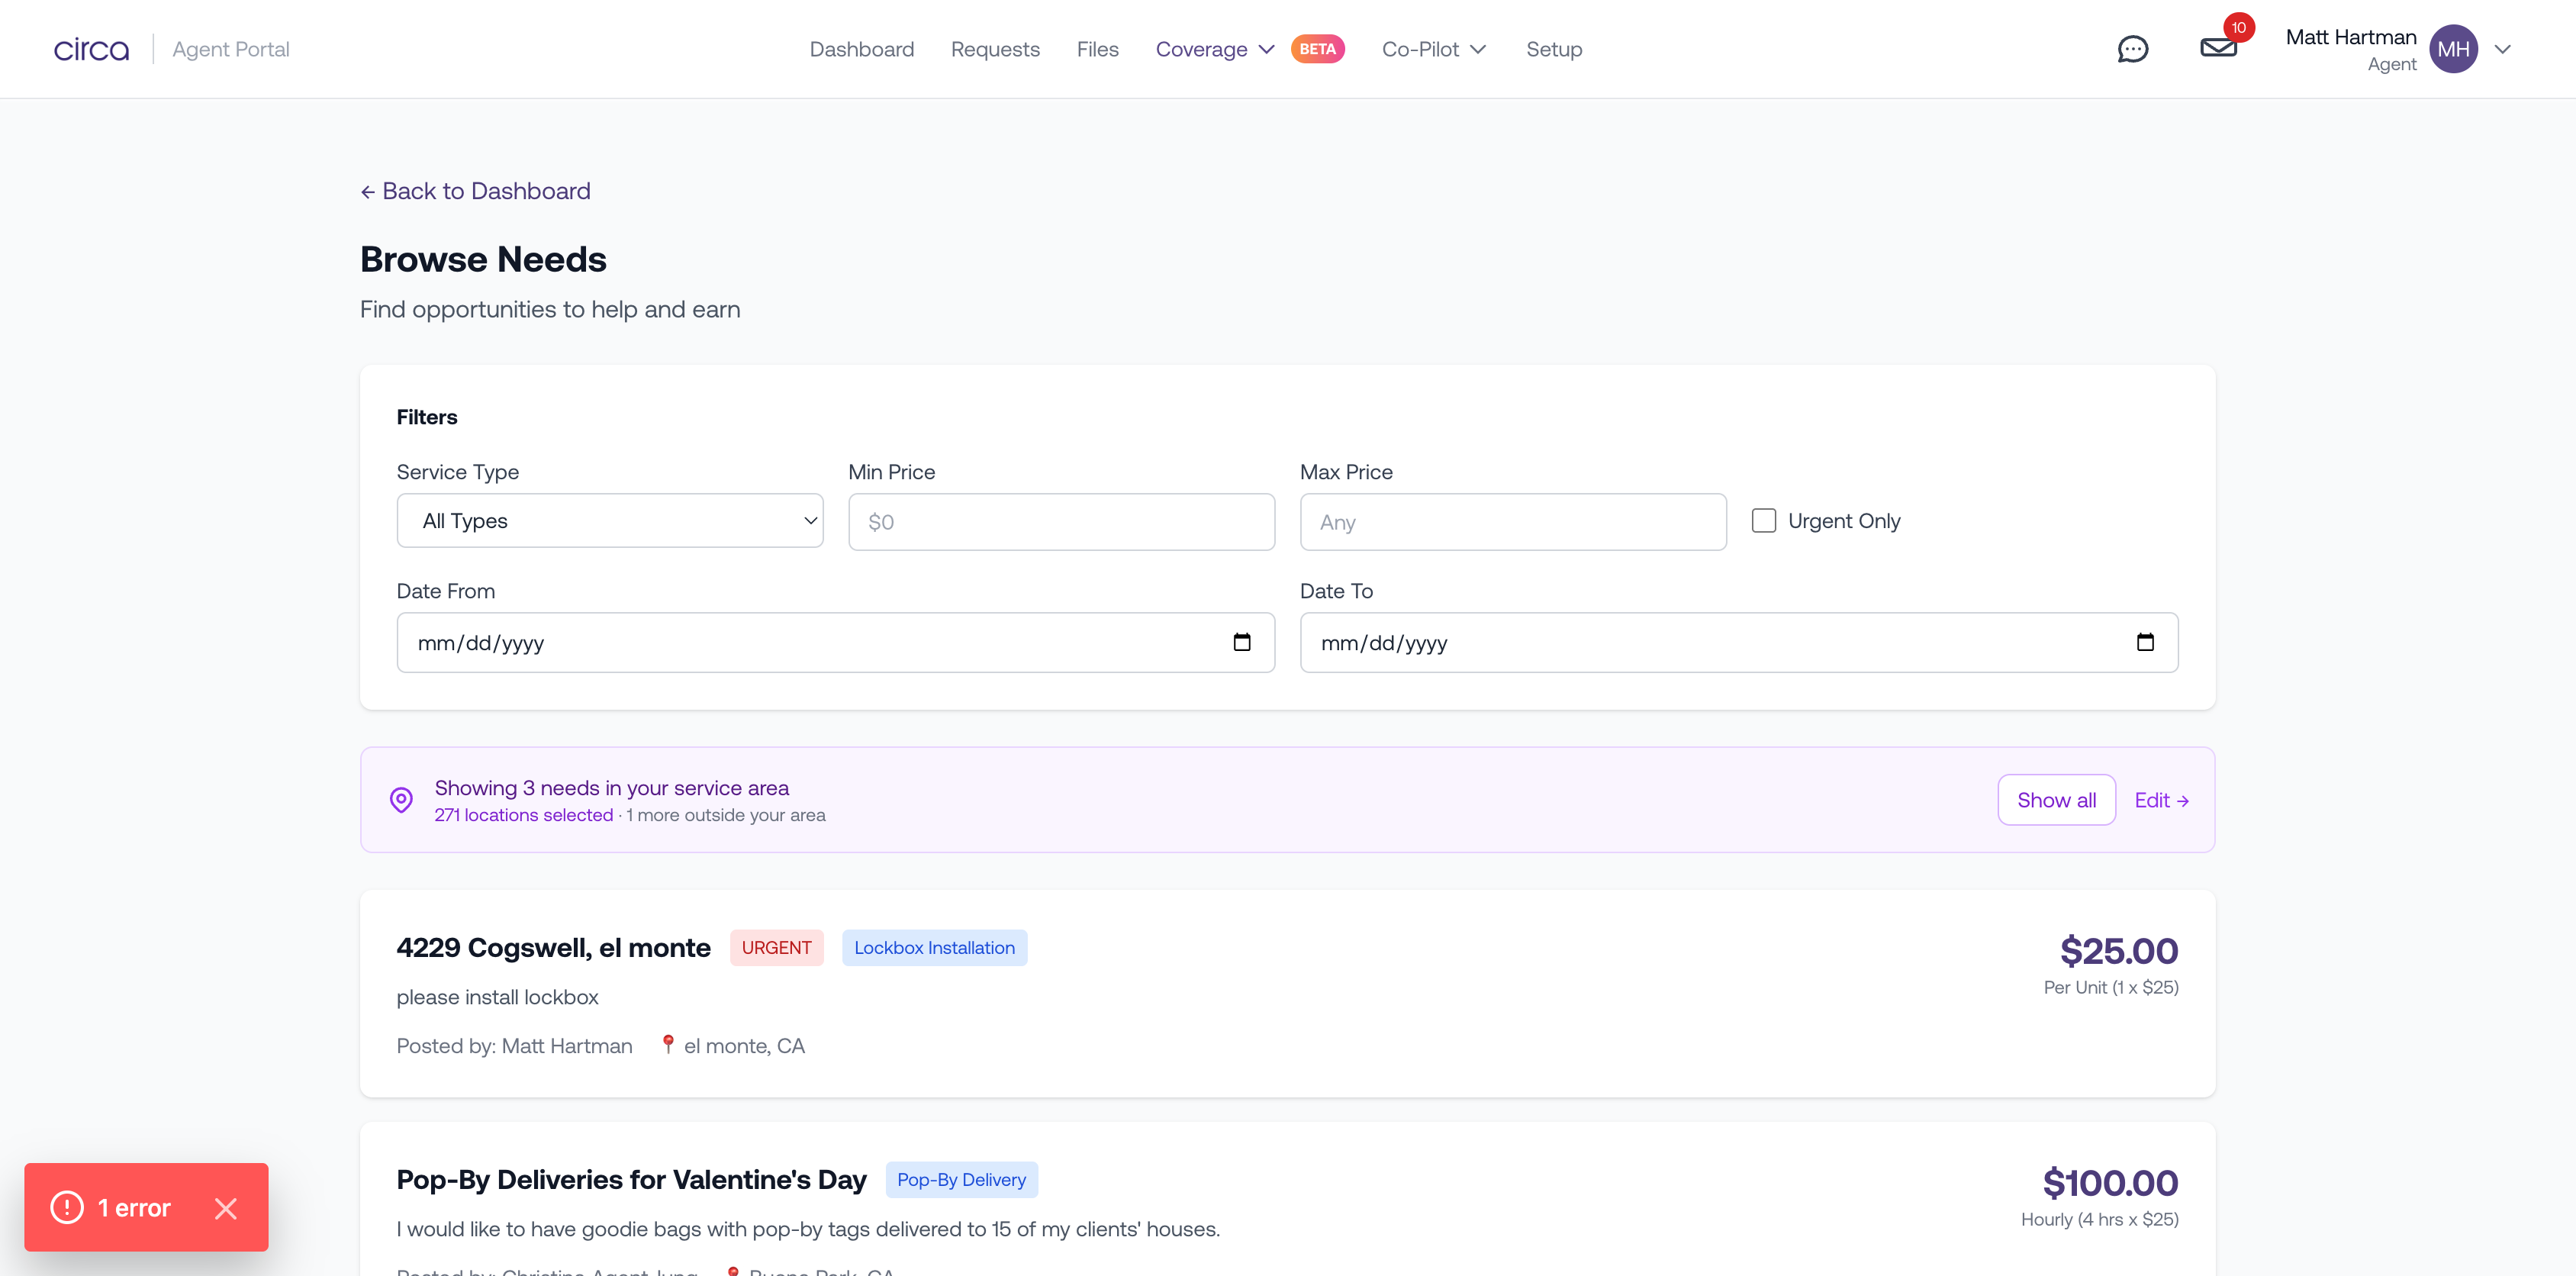Image resolution: width=2576 pixels, height=1276 pixels.
Task: Open the Date From calendar picker icon
Action: click(1241, 642)
